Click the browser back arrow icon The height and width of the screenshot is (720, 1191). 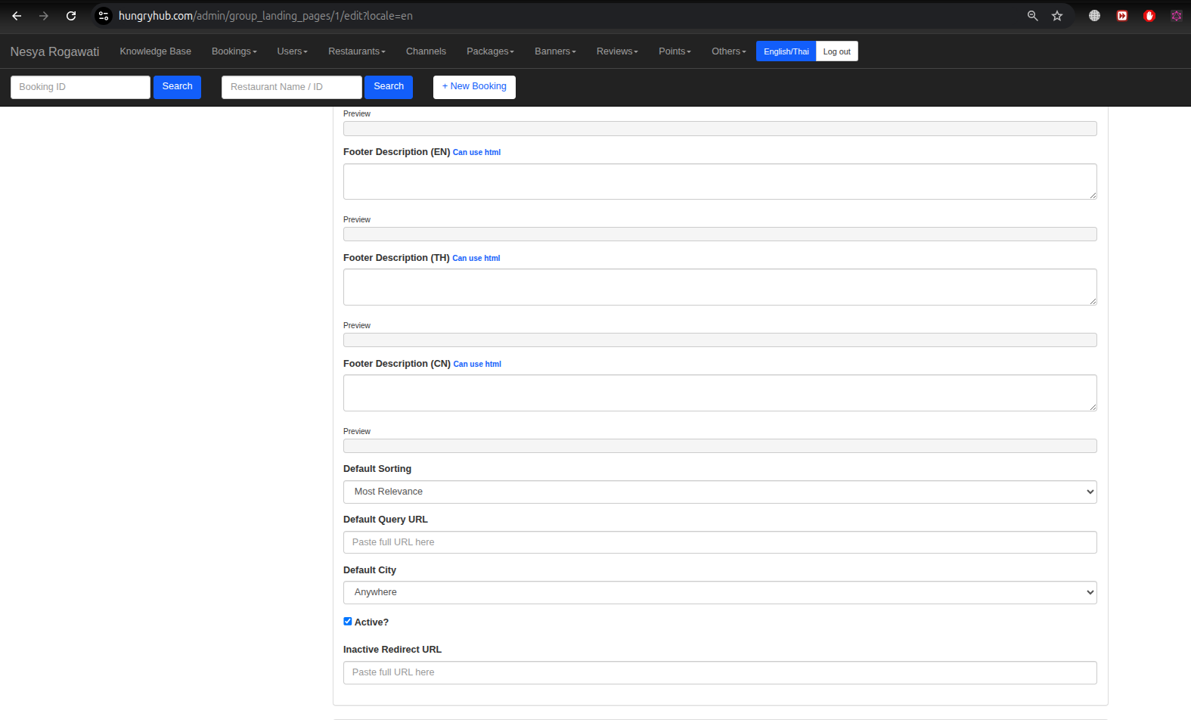pos(17,16)
